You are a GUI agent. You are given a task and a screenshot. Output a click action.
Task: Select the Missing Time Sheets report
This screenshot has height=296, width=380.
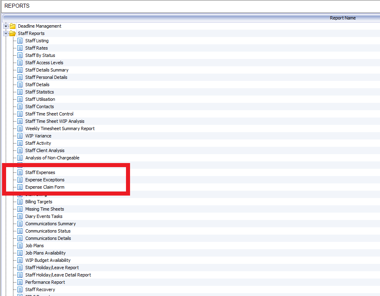pyautogui.click(x=45, y=209)
